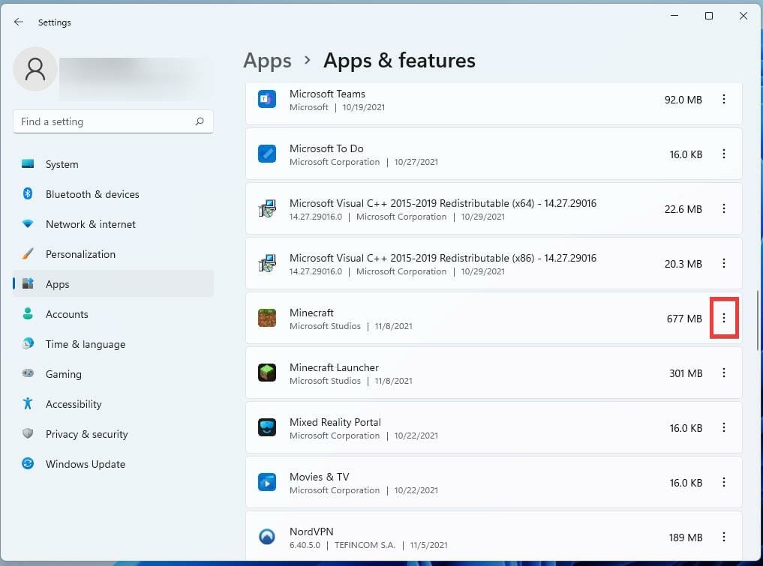
Task: Click the Apps grid icon in sidebar
Action: [28, 283]
